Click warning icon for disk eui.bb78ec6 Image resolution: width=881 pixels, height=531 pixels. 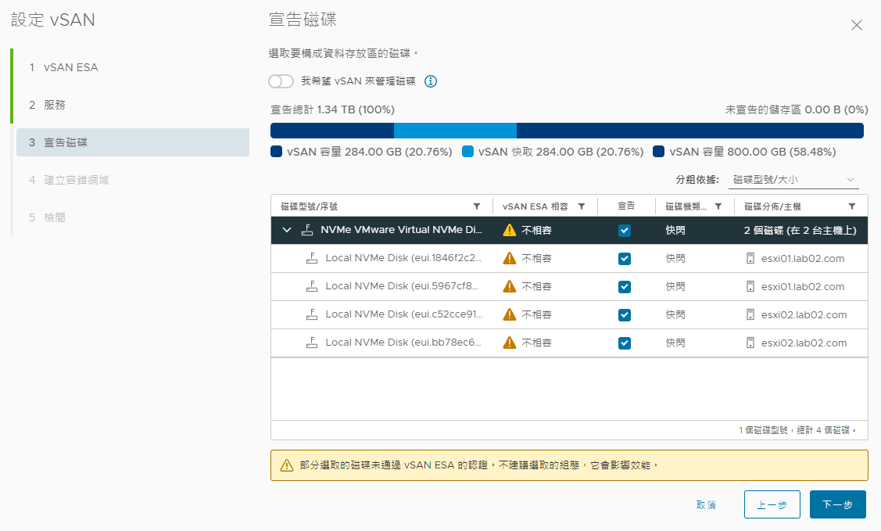pyautogui.click(x=510, y=343)
